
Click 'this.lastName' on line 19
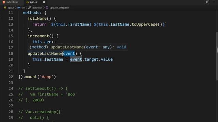[48, 59]
